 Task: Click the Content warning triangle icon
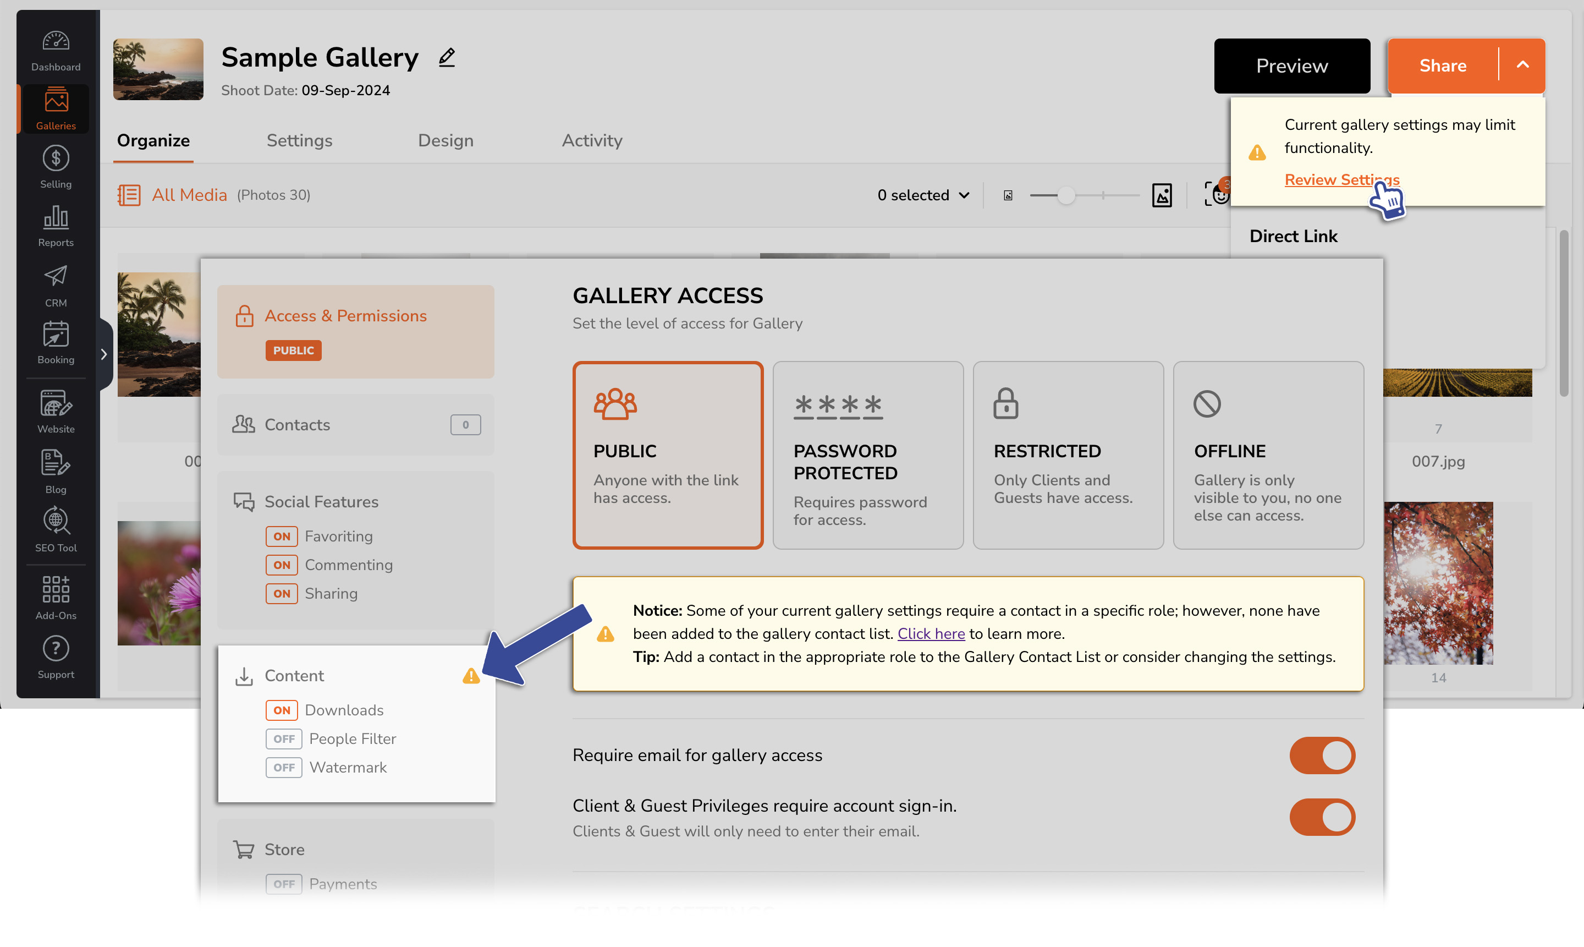(471, 676)
